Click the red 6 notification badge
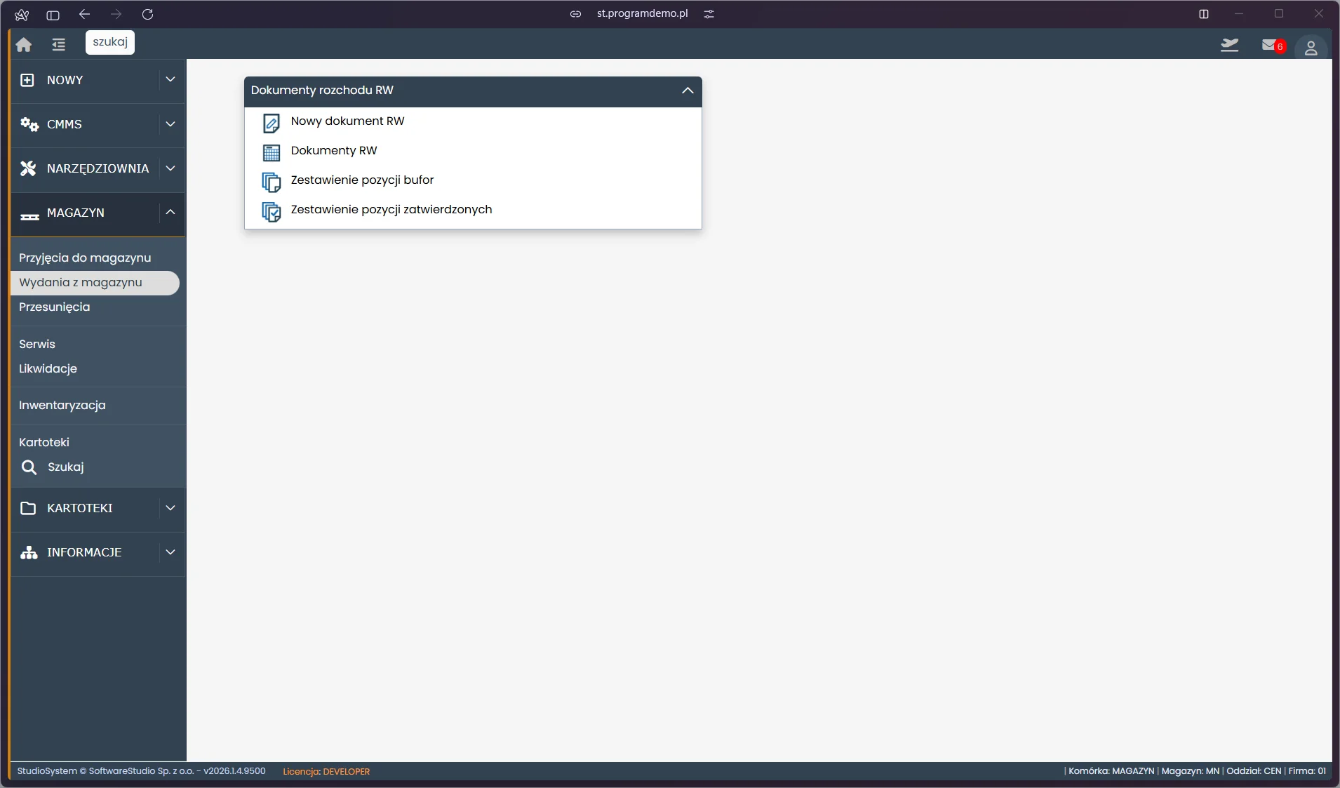 tap(1280, 47)
